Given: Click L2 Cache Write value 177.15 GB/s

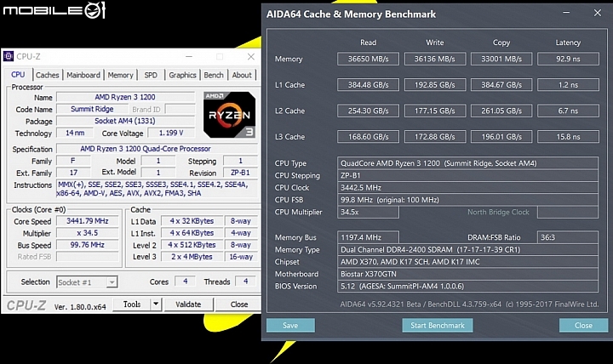Looking at the screenshot, I should 435,111.
